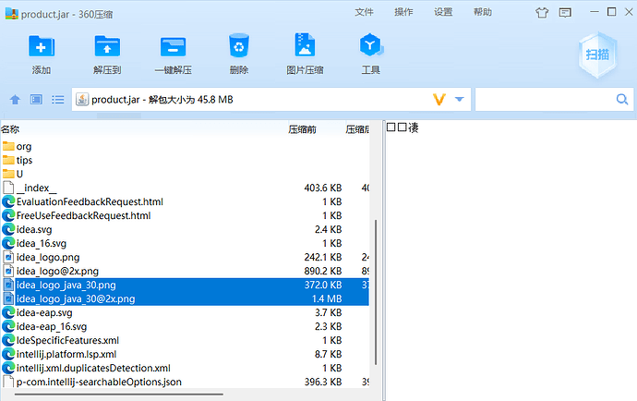Screen dimensions: 637x401
Task: Open the 文件 menu
Action: pyautogui.click(x=364, y=12)
